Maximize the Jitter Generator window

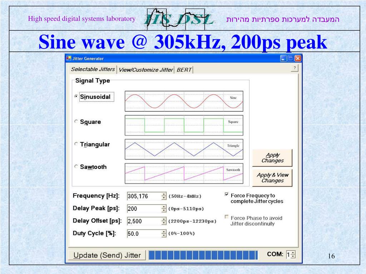(290, 59)
